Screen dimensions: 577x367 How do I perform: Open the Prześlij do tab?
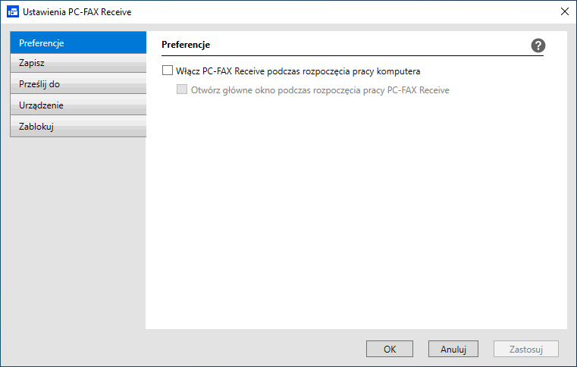click(x=77, y=84)
